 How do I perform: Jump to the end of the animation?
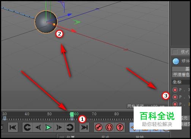click(84, 127)
